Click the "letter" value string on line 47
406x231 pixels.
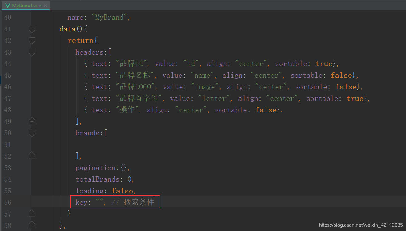click(214, 98)
